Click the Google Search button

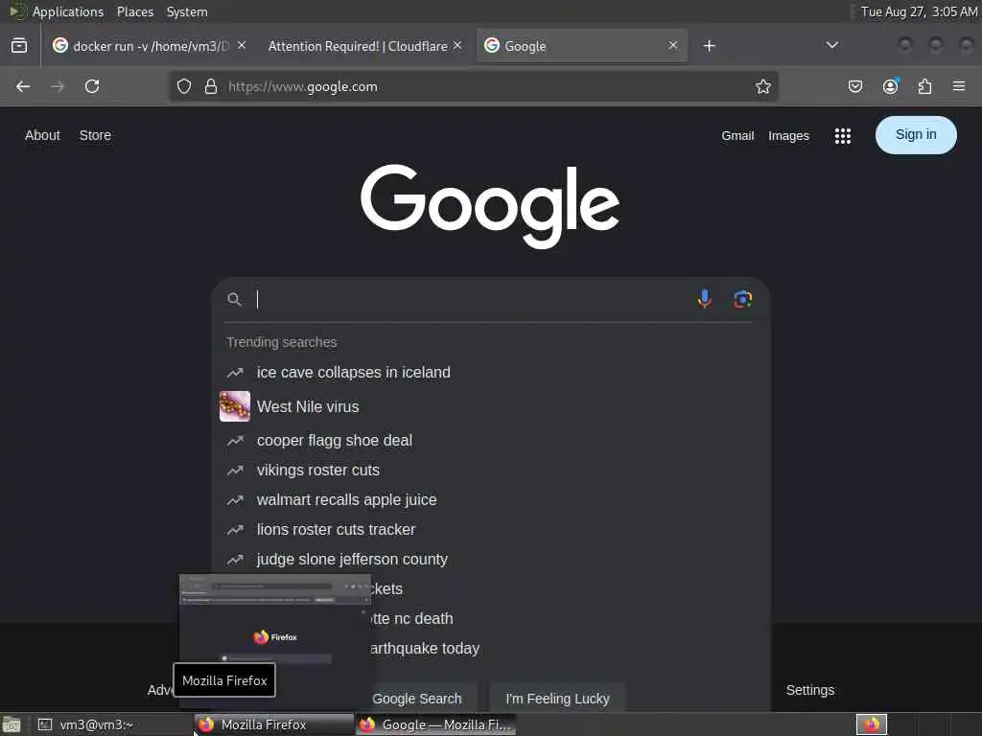[417, 699]
